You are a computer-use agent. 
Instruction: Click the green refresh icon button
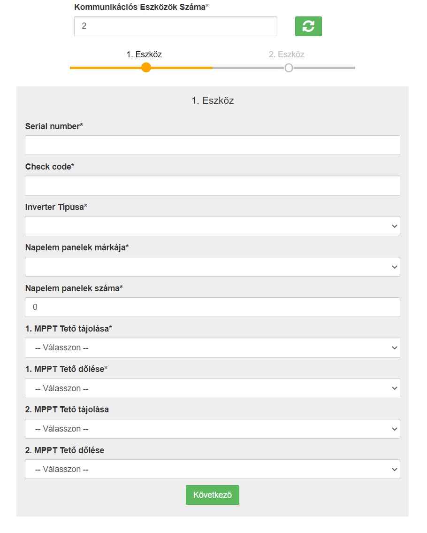click(x=308, y=26)
